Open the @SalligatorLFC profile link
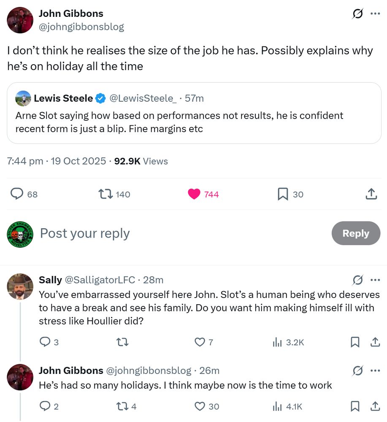 100,280
